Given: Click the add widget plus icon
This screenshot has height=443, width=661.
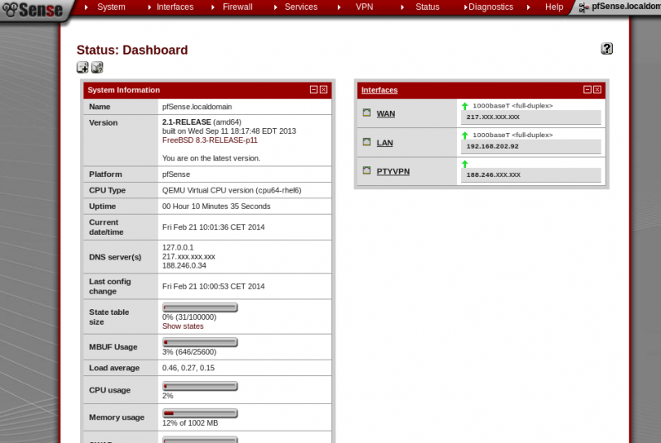Looking at the screenshot, I should [x=83, y=68].
